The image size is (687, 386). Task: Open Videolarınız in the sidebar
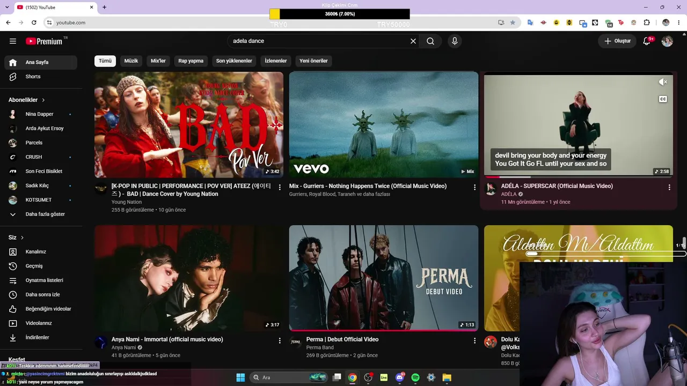coord(41,323)
